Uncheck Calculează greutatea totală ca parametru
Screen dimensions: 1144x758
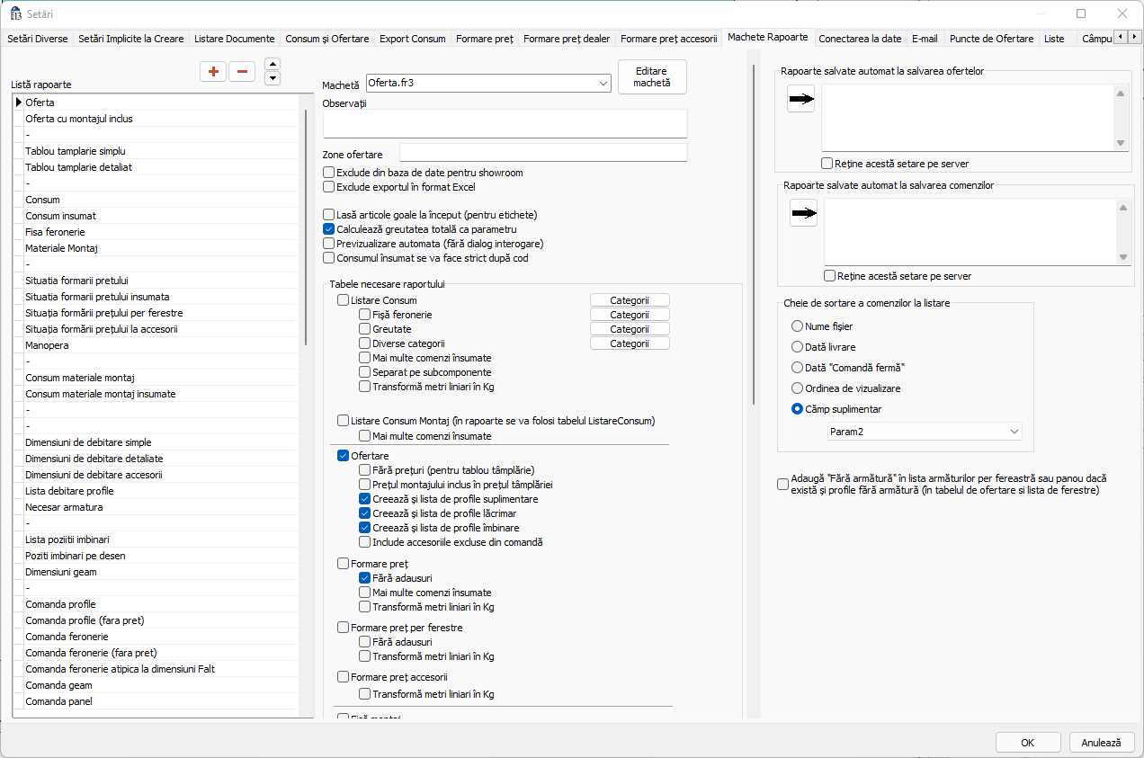click(x=329, y=229)
